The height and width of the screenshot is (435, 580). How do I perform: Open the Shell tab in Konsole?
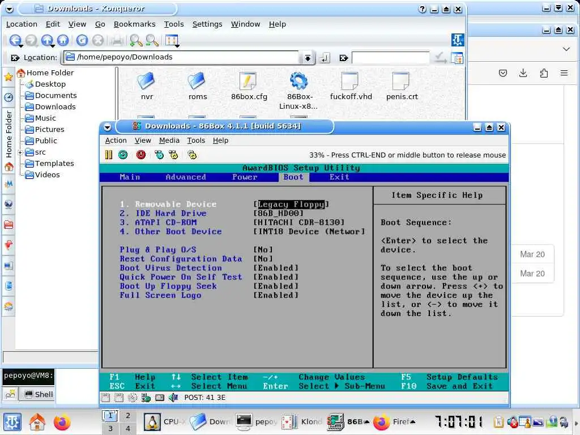point(39,394)
